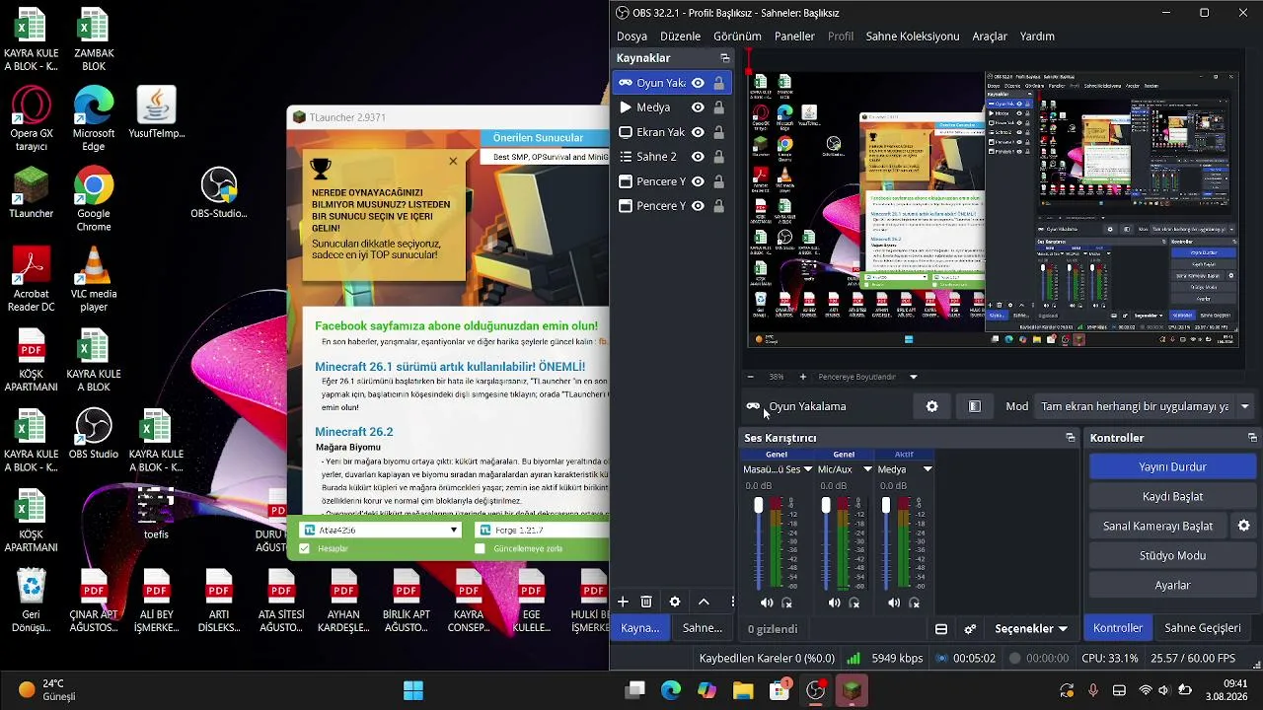The width and height of the screenshot is (1263, 710).
Task: Open virtual camera settings gear icon
Action: click(x=1244, y=526)
